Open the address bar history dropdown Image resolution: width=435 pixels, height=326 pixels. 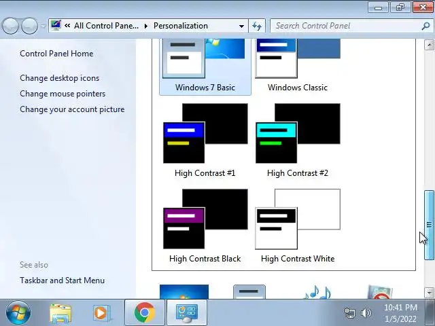242,26
